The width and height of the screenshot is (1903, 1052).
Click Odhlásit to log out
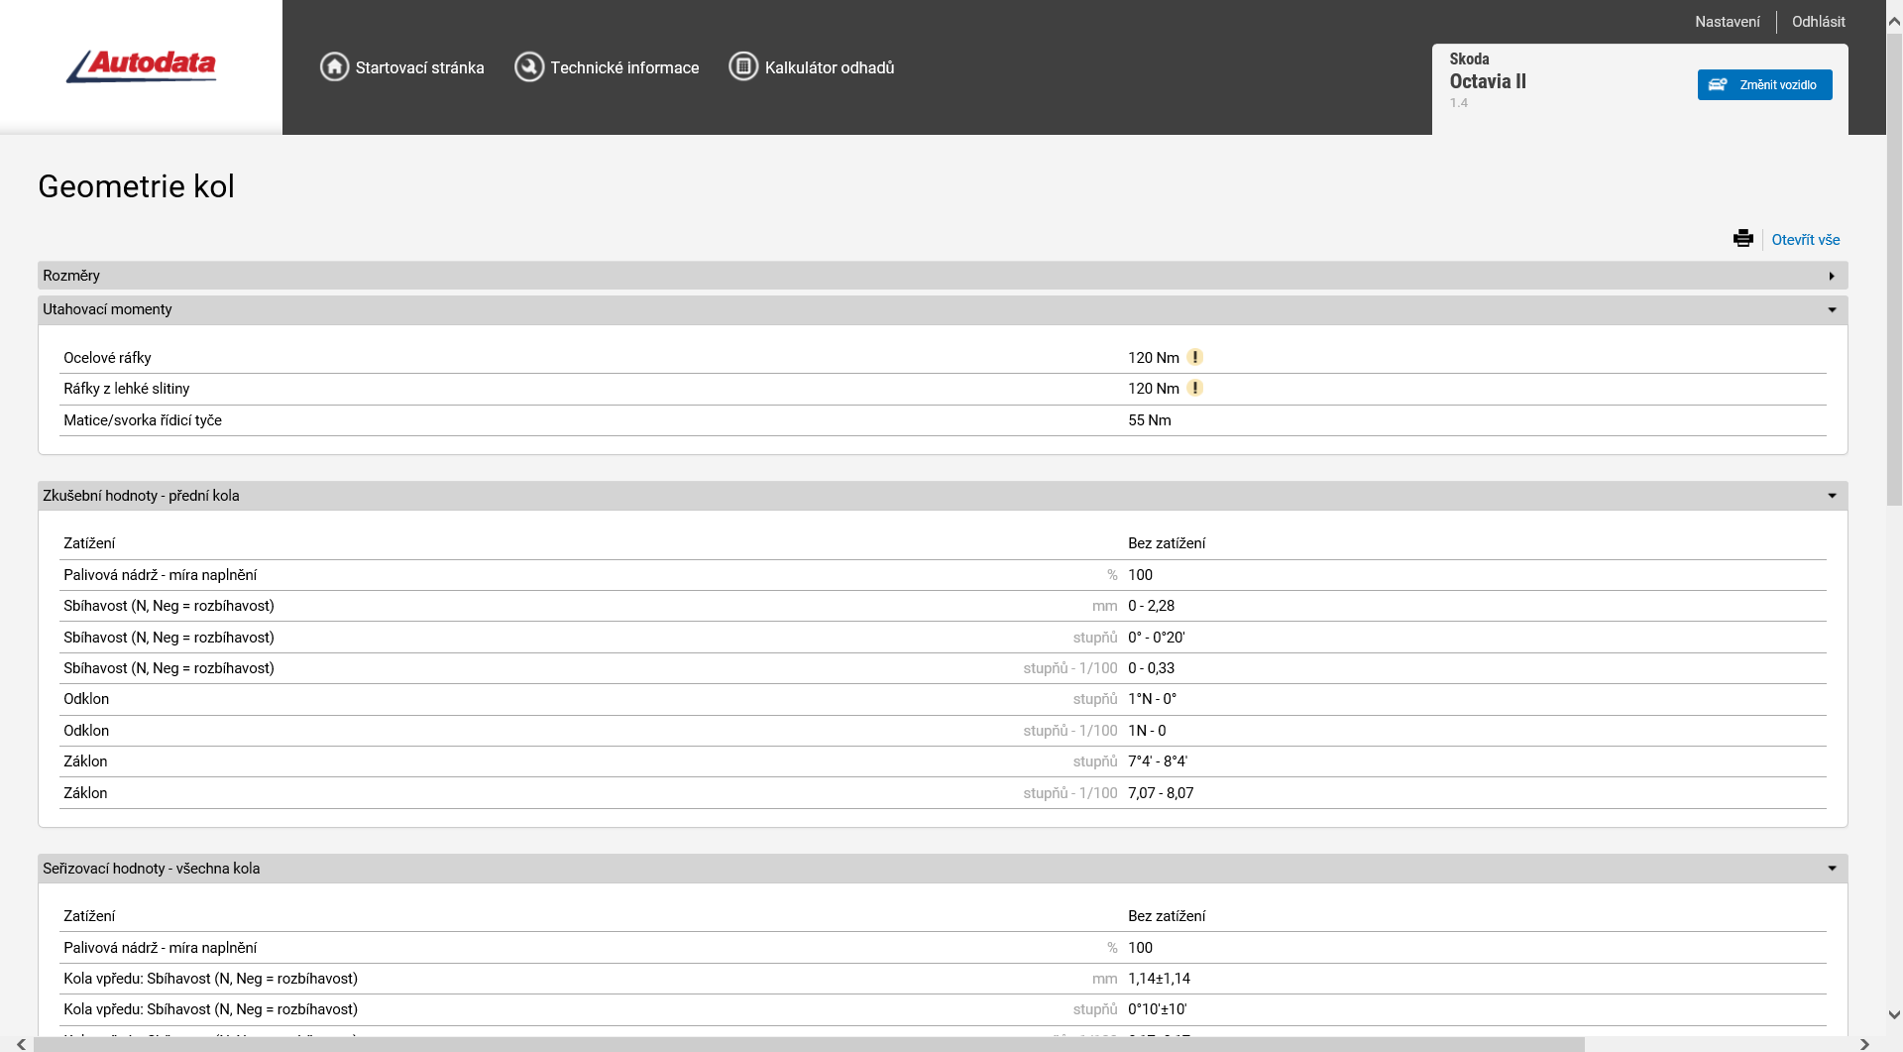point(1818,22)
